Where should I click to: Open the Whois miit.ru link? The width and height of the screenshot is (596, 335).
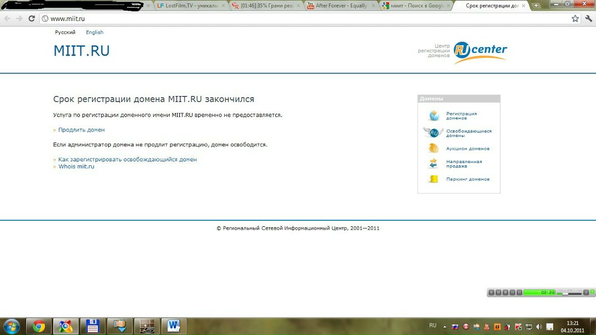[x=76, y=166]
